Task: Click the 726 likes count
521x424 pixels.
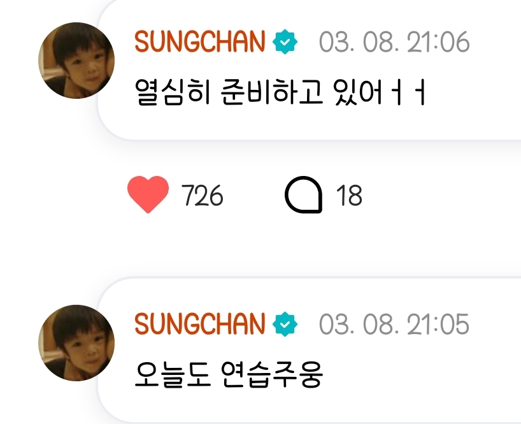Action: (x=203, y=195)
